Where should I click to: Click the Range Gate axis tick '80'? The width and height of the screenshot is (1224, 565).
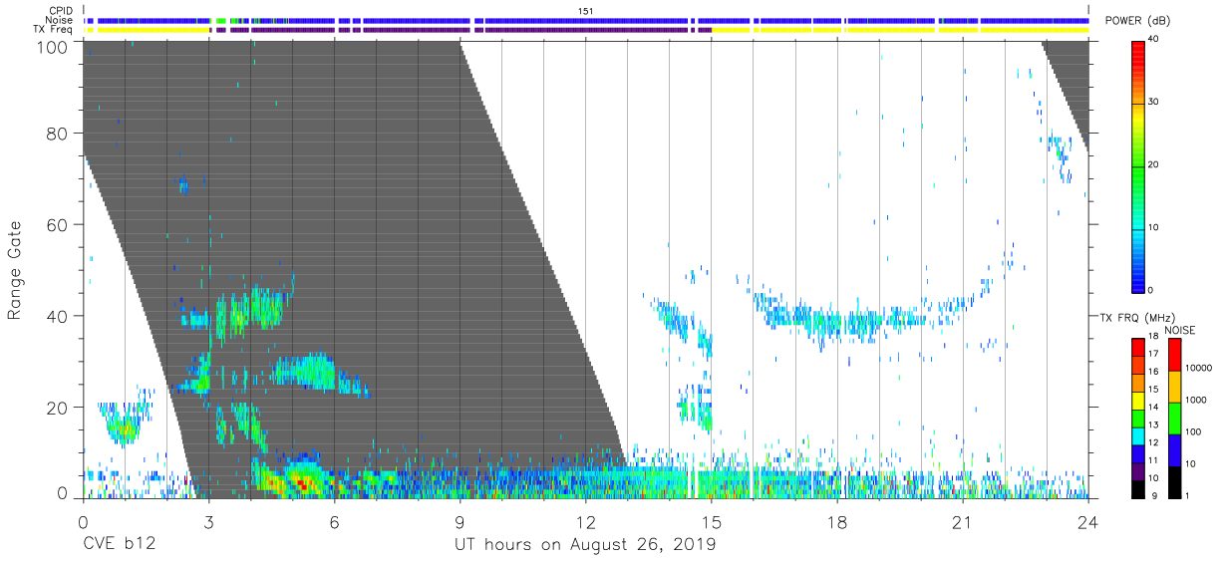[x=56, y=134]
